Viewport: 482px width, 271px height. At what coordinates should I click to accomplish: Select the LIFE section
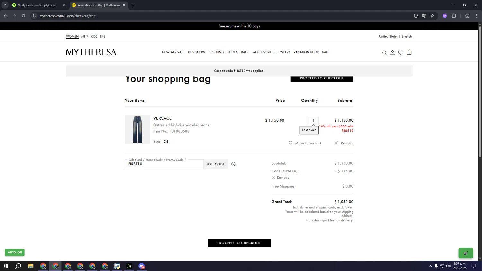103,36
